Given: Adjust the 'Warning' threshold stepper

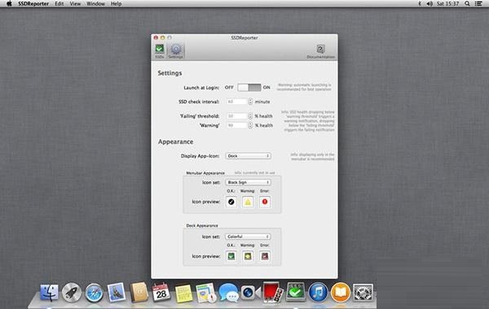Looking at the screenshot, I should pyautogui.click(x=250, y=125).
